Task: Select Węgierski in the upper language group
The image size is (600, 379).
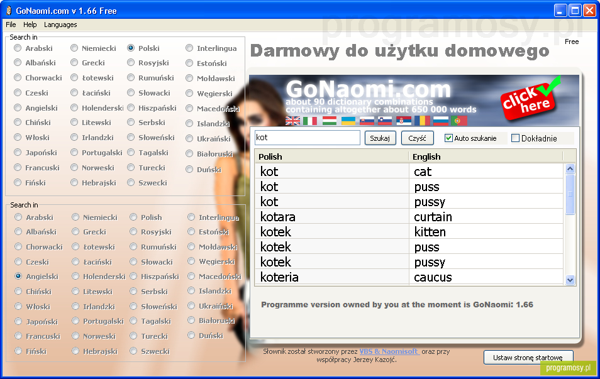Action: coord(189,93)
